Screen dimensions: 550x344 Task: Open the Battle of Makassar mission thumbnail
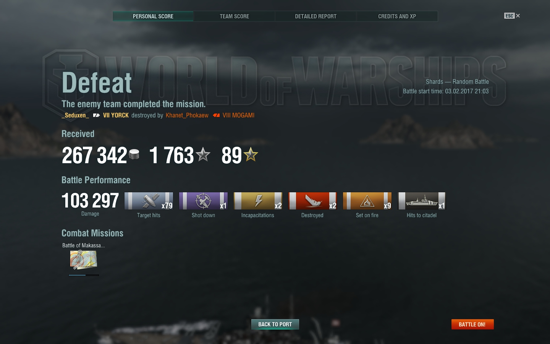(83, 260)
